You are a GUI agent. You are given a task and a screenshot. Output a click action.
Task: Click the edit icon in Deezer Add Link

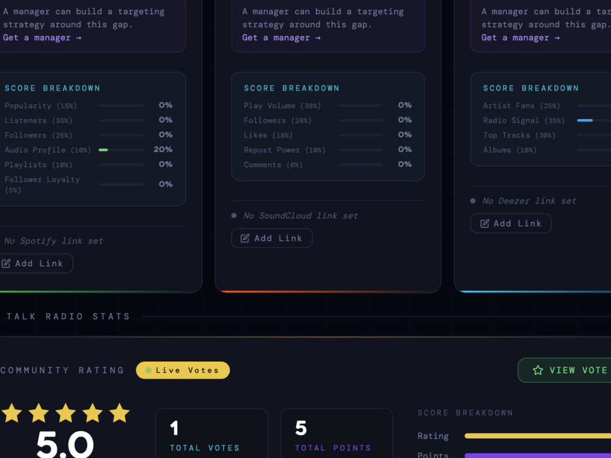485,223
